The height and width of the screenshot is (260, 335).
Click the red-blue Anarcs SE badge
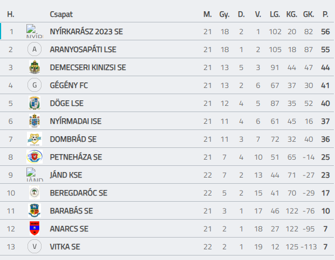tap(34, 229)
